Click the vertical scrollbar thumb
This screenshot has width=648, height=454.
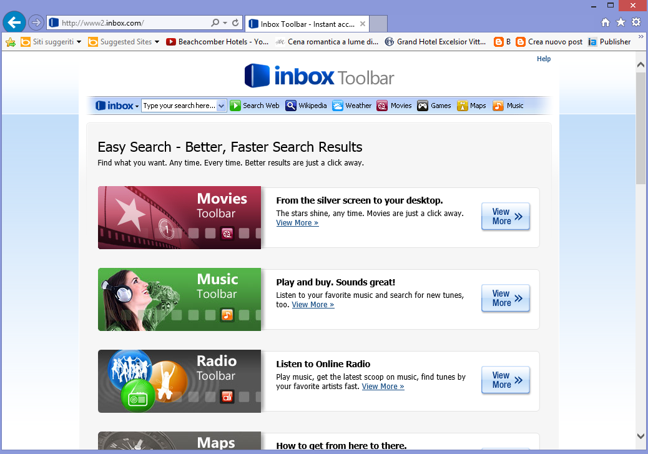[641, 128]
